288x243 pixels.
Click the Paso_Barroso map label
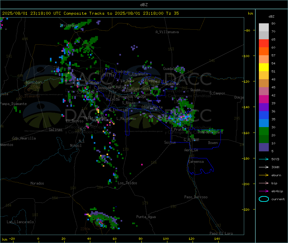tap(196, 197)
